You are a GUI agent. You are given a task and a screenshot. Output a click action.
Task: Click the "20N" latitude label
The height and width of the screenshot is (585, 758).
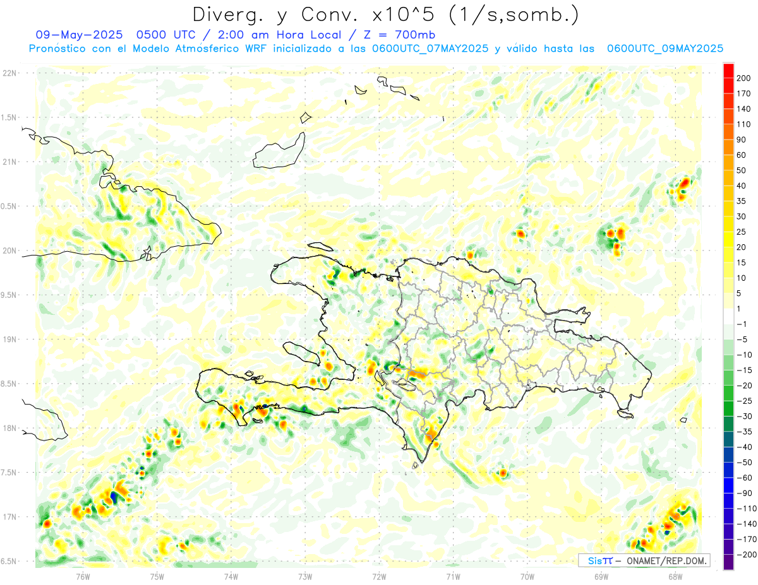click(9, 251)
